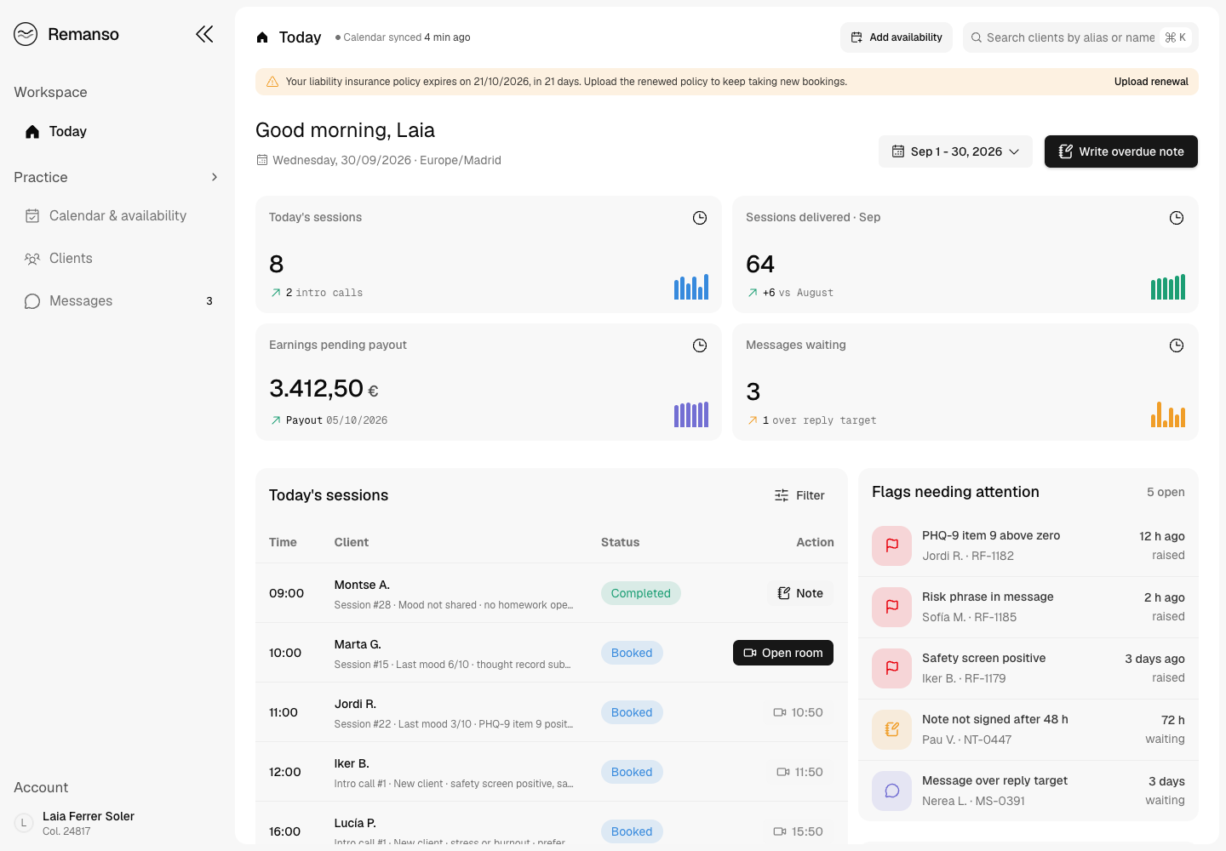The image size is (1226, 851).
Task: Click the Client column header
Action: (352, 542)
